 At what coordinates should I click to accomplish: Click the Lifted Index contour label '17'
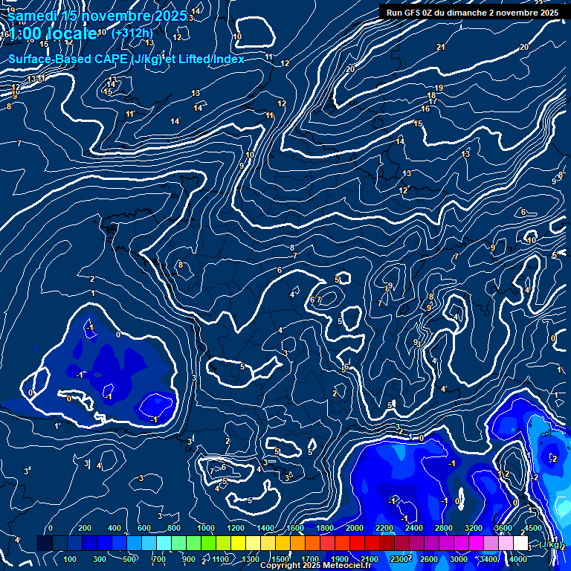pos(433,102)
